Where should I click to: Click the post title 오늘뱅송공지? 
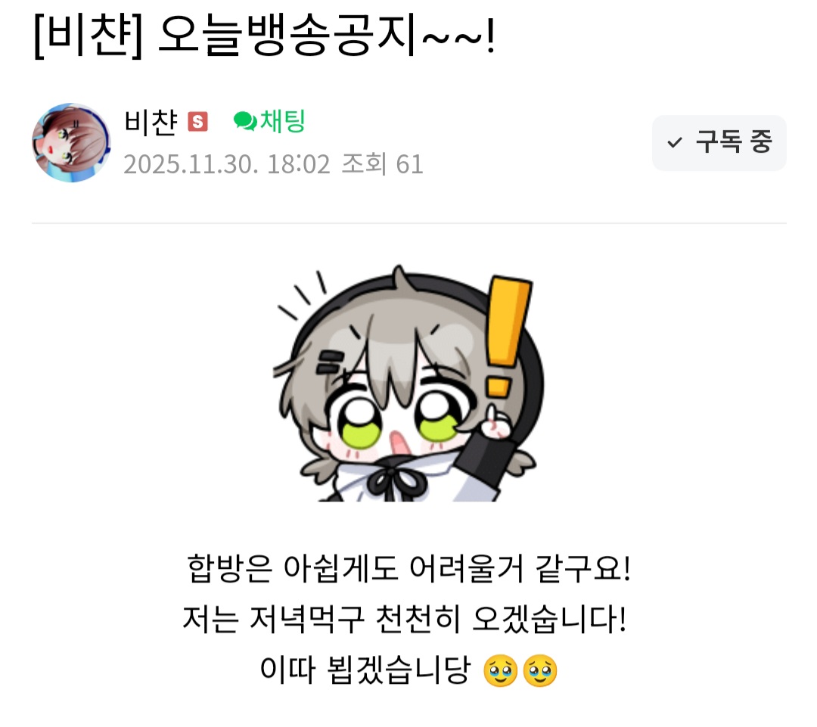(x=287, y=36)
